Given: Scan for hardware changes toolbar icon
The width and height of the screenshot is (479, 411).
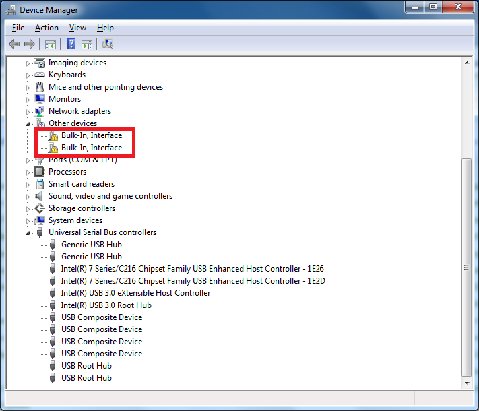Looking at the screenshot, I should 108,44.
